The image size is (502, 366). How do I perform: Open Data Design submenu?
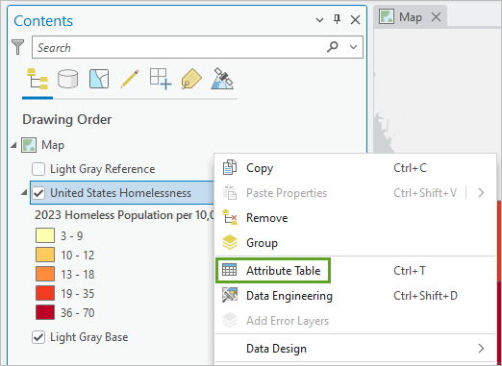(x=355, y=349)
